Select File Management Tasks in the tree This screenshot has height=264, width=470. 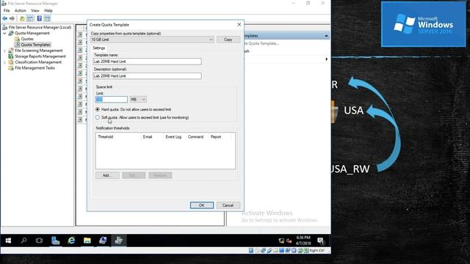pyautogui.click(x=35, y=68)
